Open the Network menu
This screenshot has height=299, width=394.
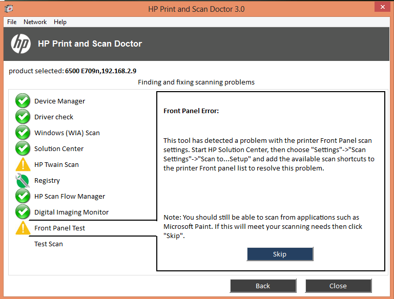pos(35,22)
